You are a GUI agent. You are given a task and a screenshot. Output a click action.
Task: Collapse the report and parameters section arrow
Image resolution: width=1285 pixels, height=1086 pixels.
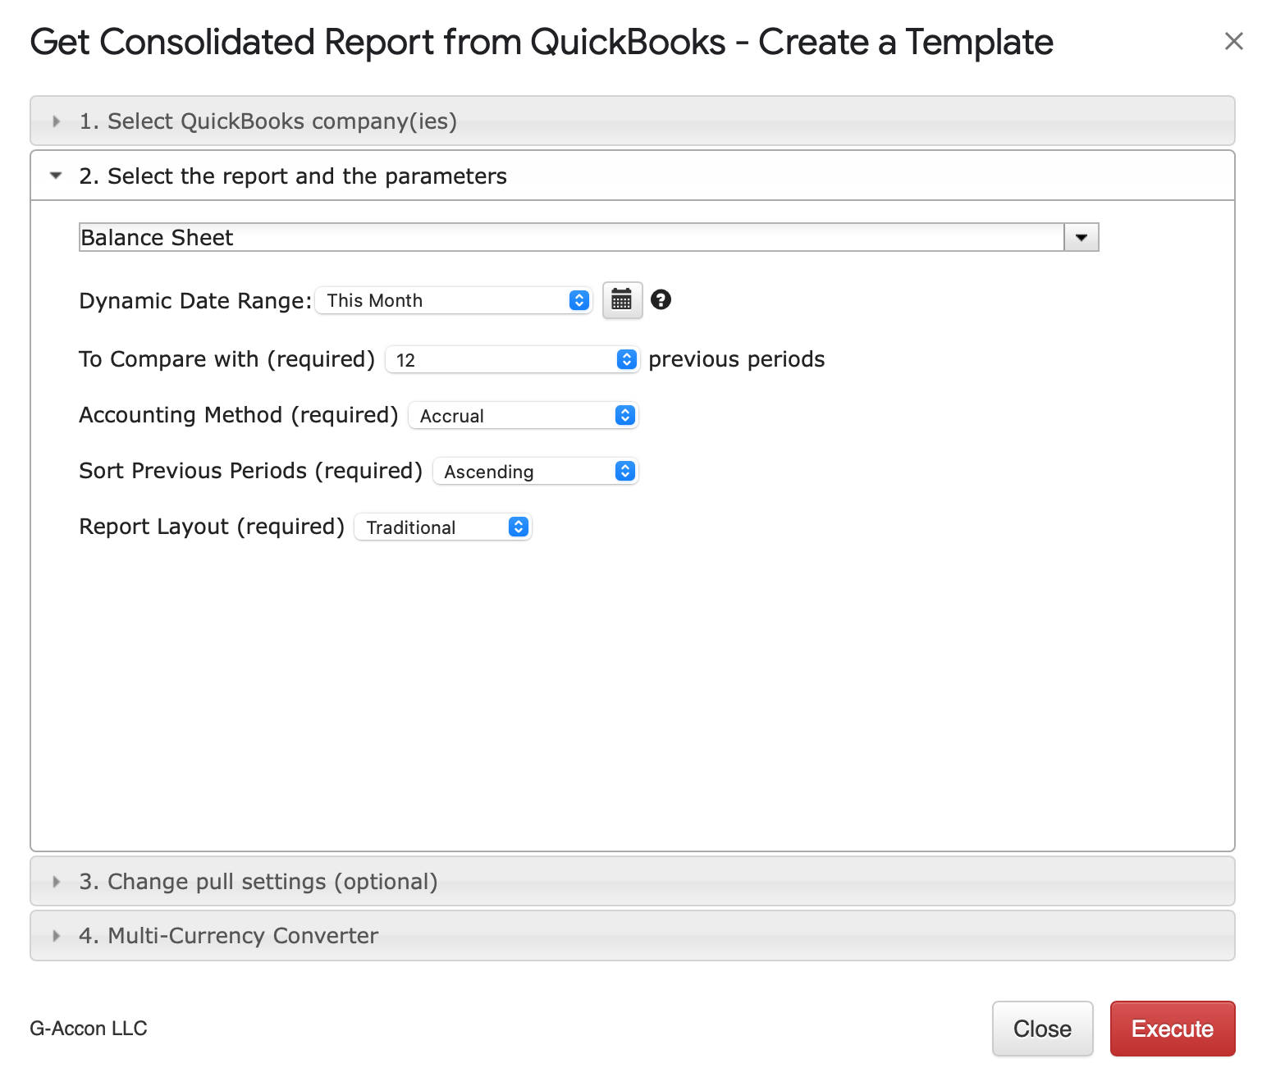click(x=56, y=176)
